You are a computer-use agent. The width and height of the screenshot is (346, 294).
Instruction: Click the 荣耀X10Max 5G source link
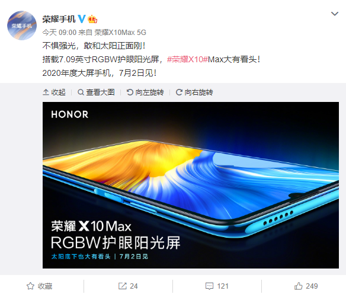coord(120,33)
